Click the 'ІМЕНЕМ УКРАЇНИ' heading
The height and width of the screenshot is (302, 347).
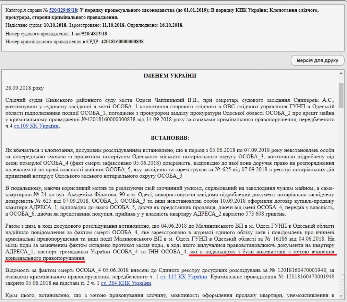click(170, 76)
